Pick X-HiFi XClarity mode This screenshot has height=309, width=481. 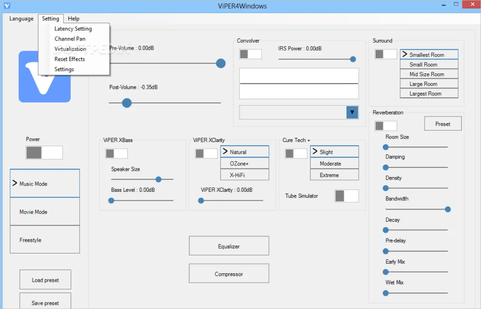245,175
